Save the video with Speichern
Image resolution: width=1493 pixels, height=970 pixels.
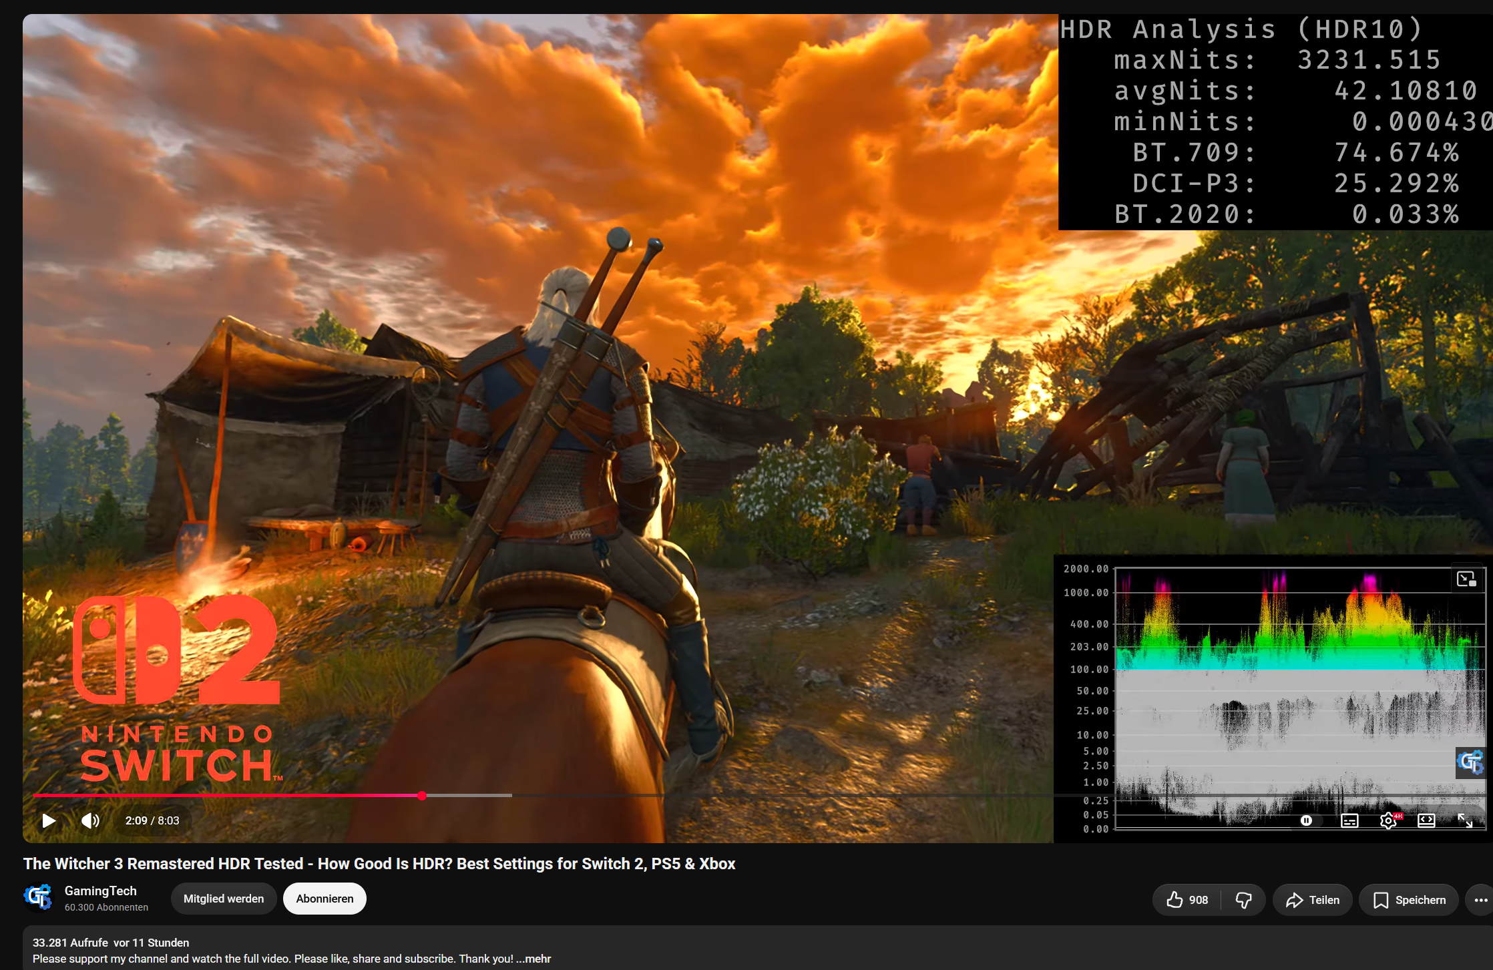pyautogui.click(x=1409, y=900)
